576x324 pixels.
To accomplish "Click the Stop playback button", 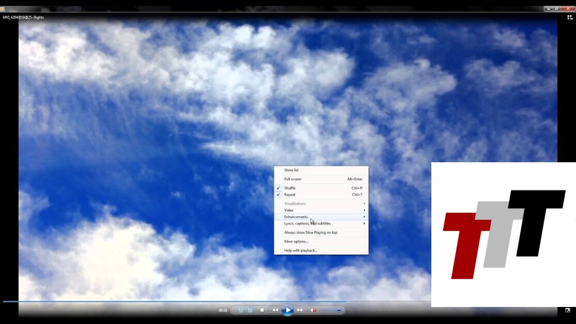I will [262, 310].
